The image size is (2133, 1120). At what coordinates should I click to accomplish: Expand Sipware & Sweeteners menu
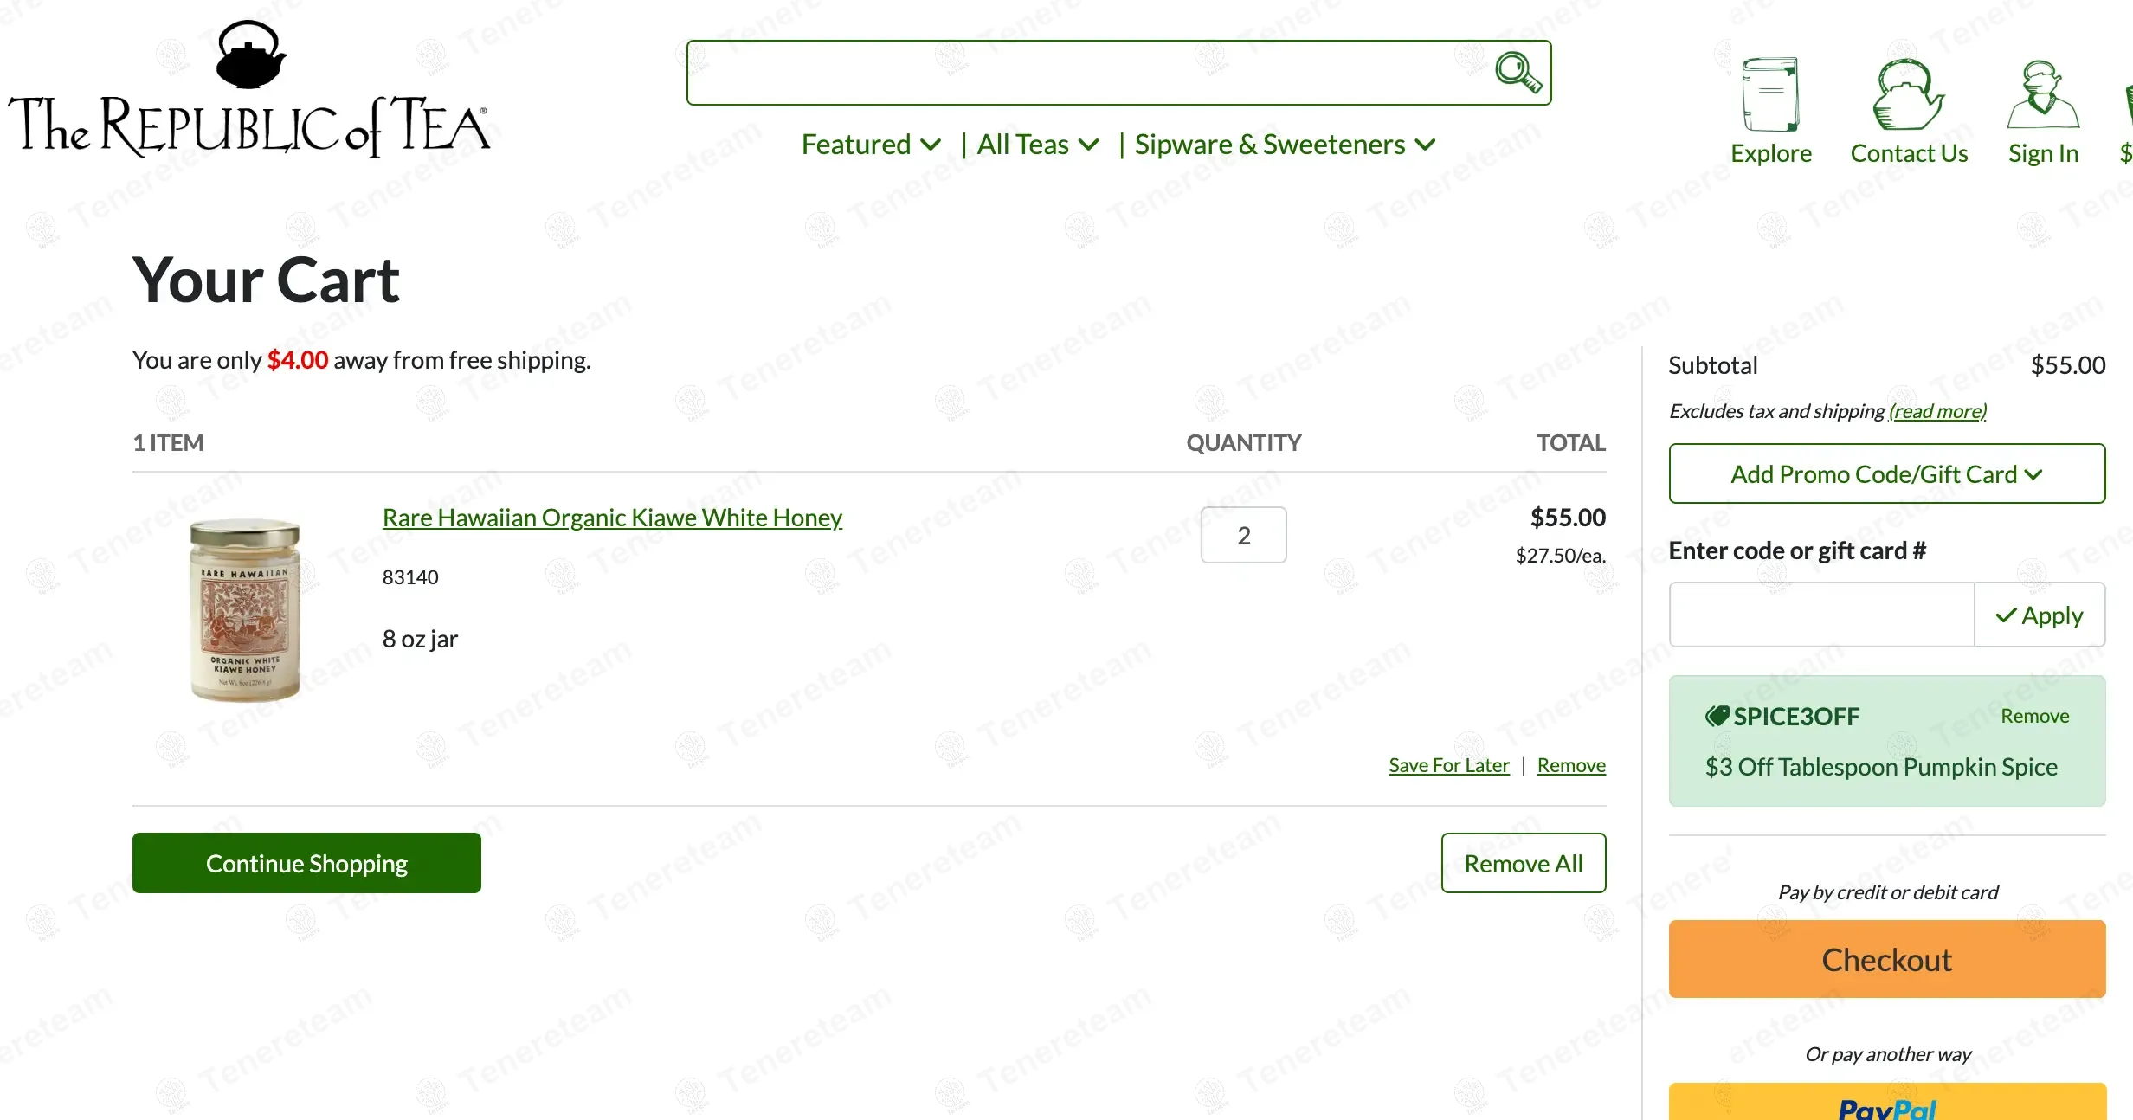click(1285, 145)
